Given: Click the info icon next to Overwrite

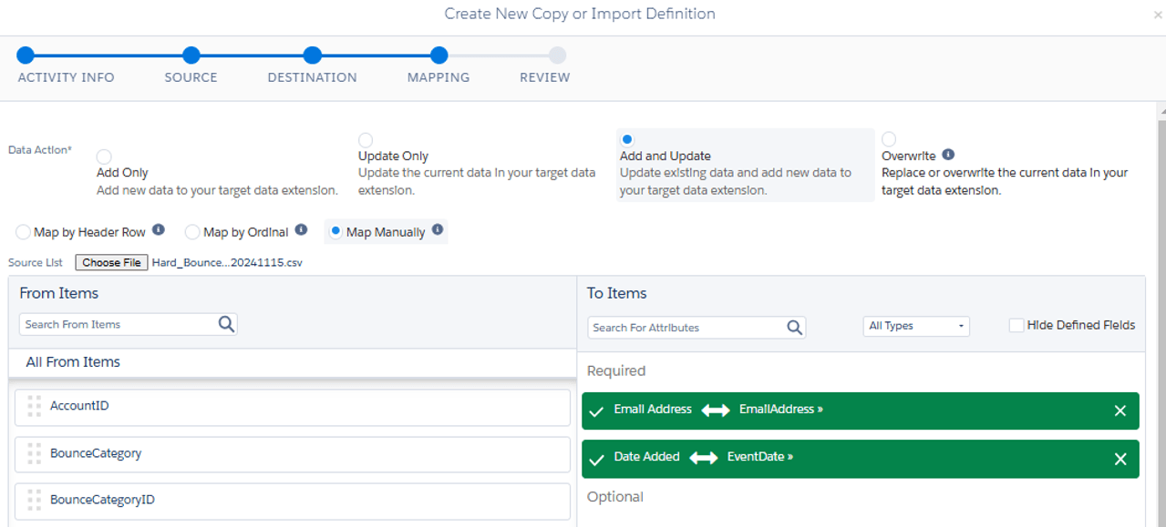Looking at the screenshot, I should pyautogui.click(x=948, y=155).
